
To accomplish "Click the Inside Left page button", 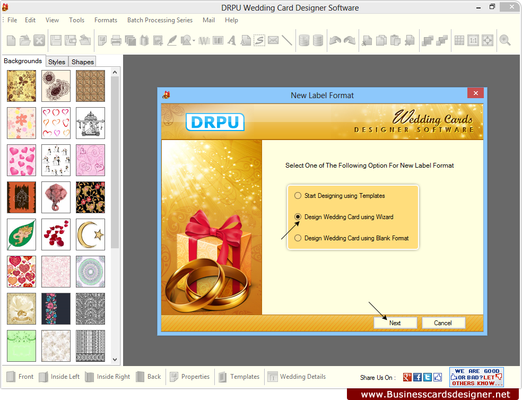I will (59, 377).
